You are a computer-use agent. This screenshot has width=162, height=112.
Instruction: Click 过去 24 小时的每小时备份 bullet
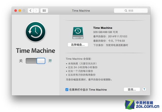coord(82,68)
